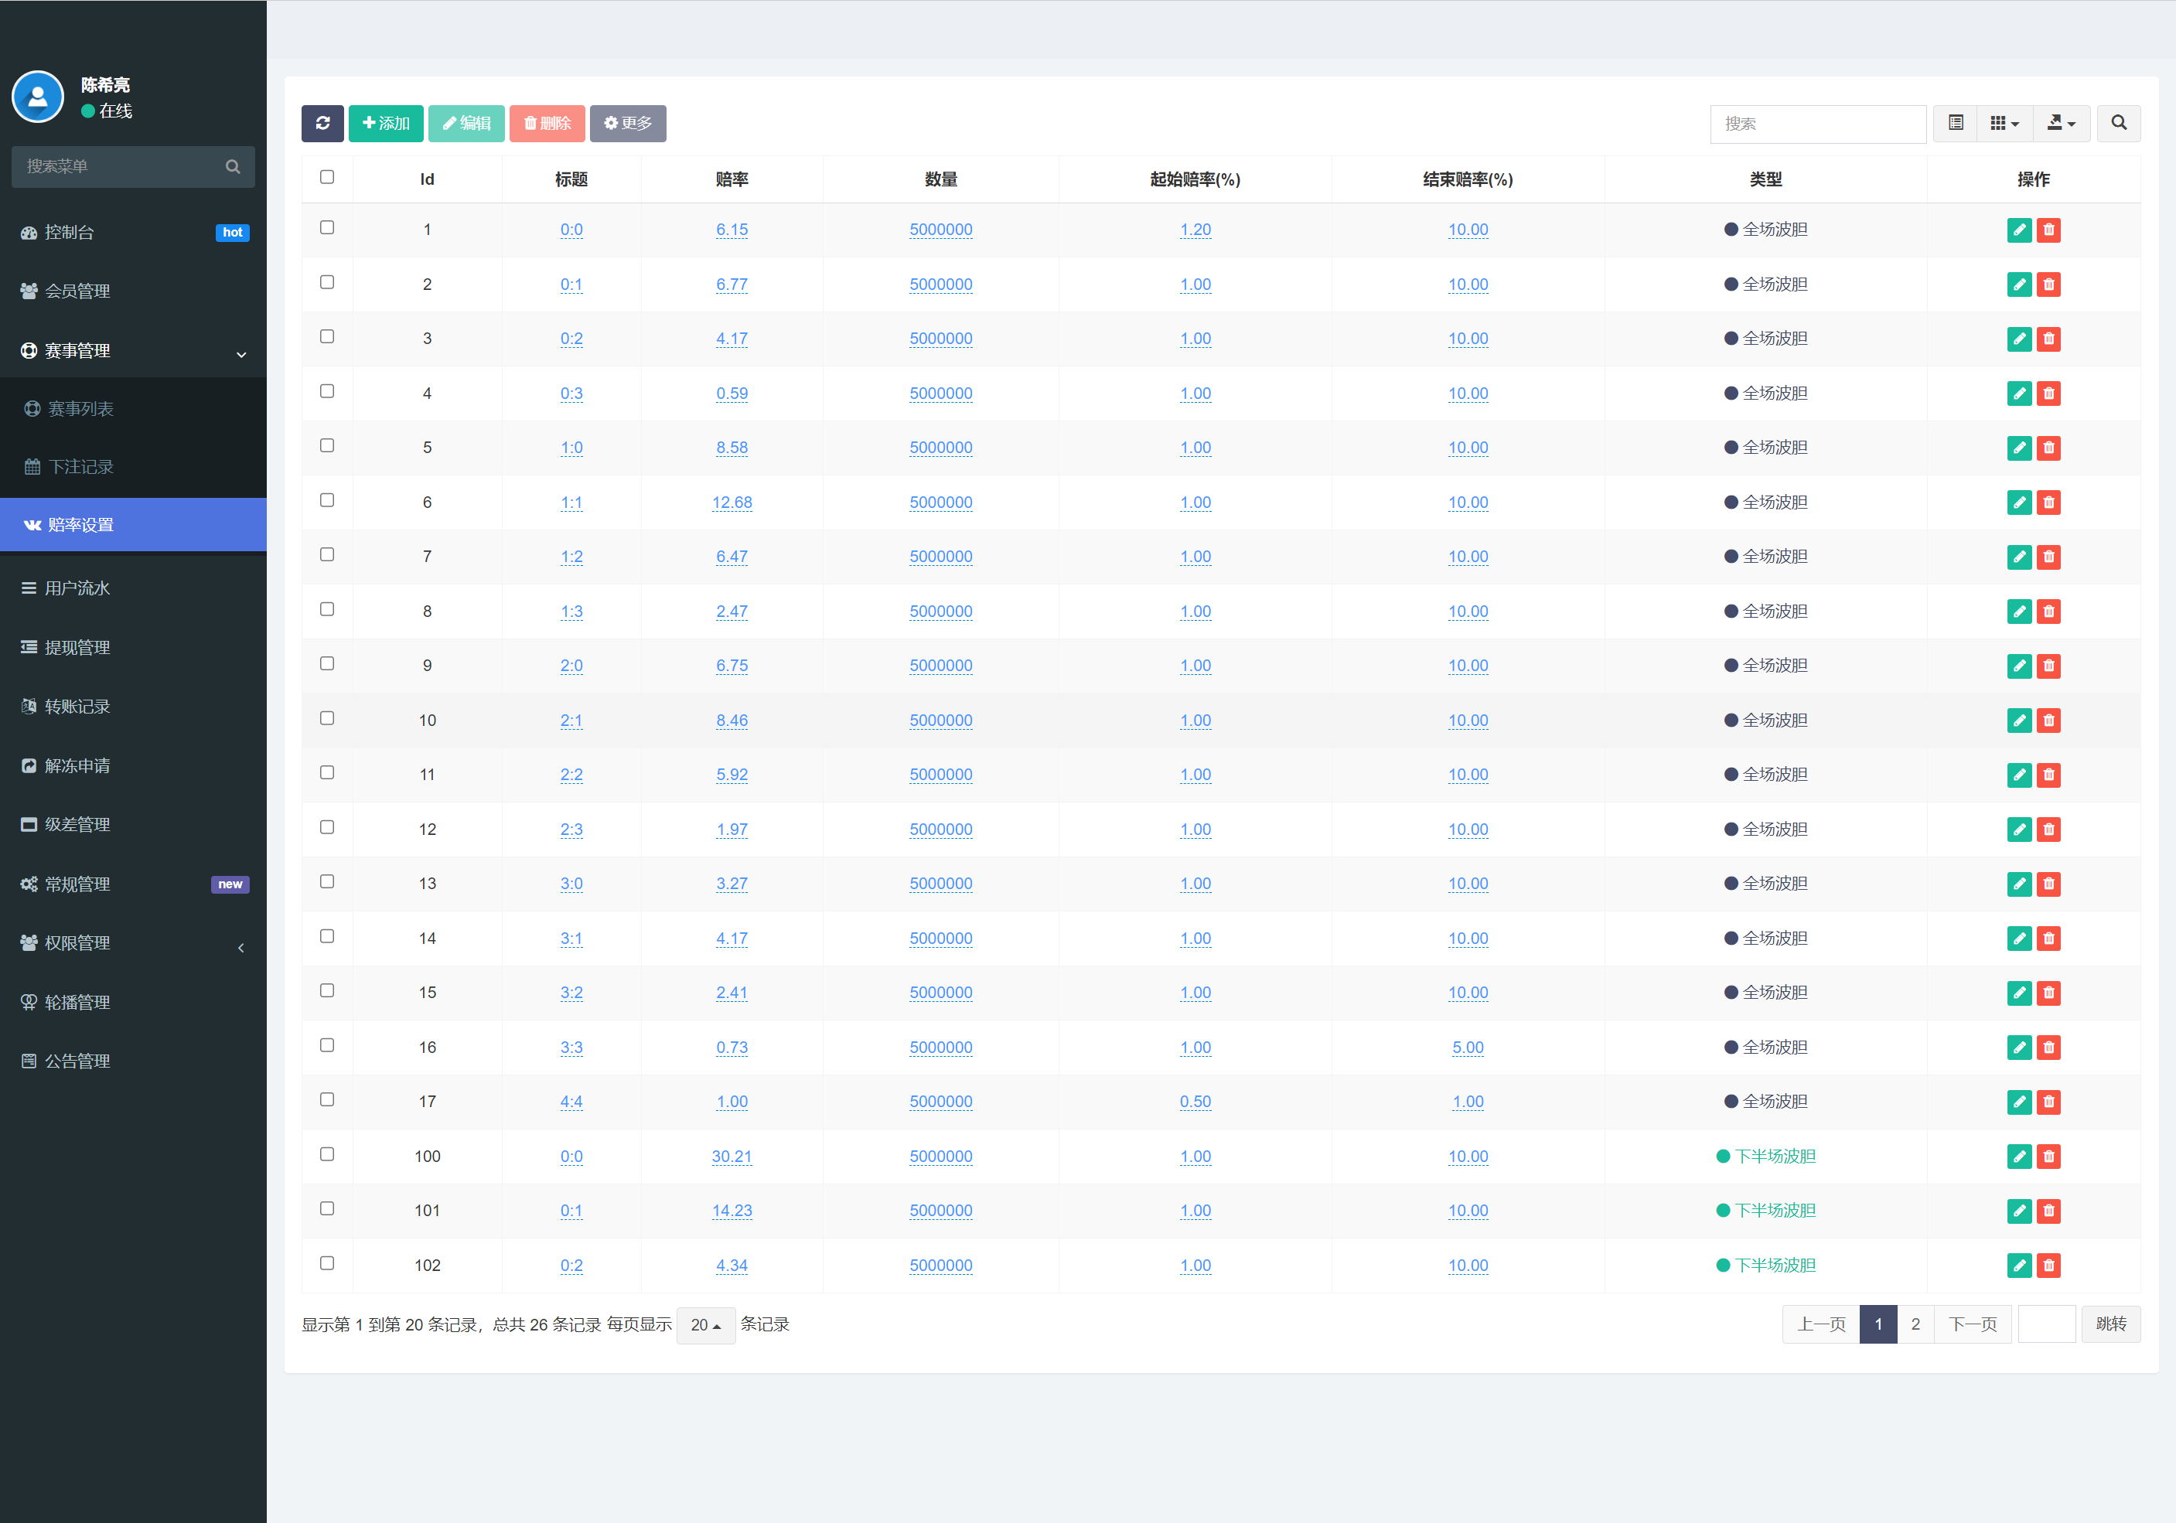Click starting rate 1.20 in row 1
The image size is (2176, 1523).
(1195, 230)
